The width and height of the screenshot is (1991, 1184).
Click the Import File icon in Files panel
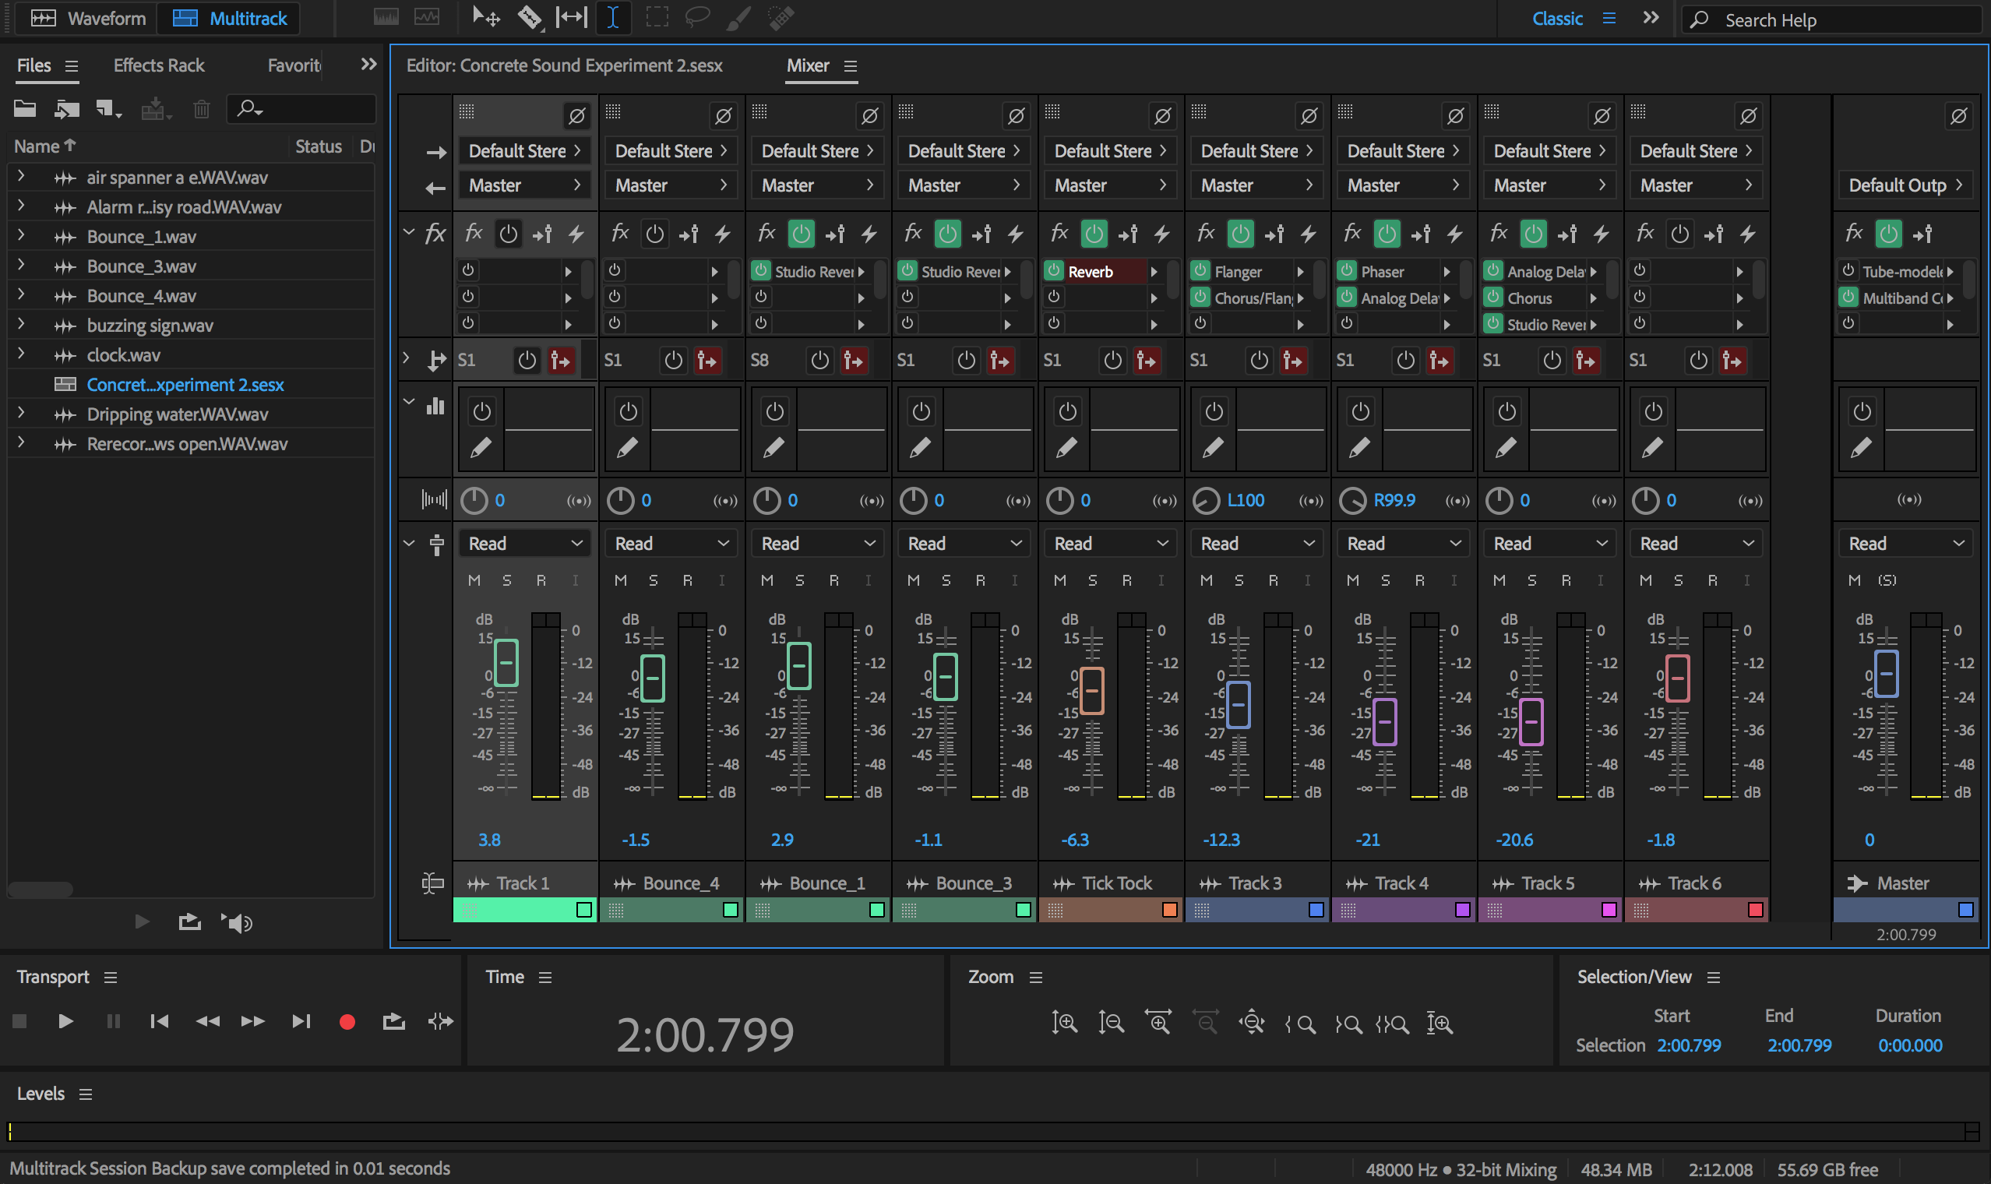point(68,109)
